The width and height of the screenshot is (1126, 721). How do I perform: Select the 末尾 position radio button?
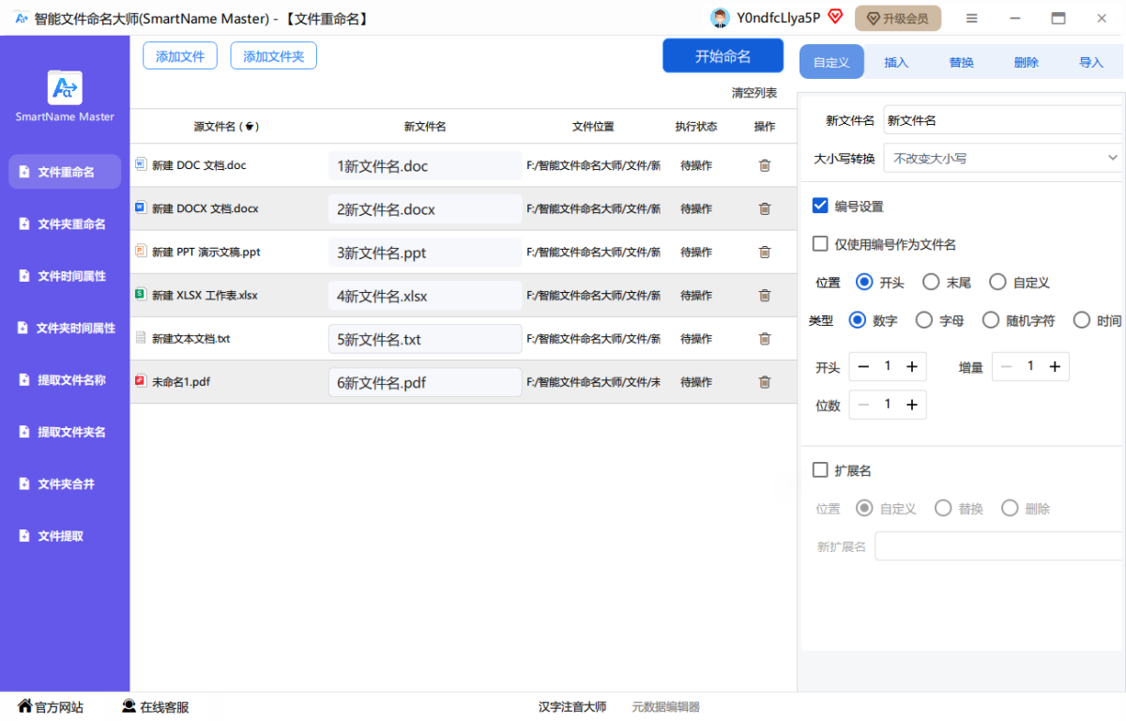931,282
